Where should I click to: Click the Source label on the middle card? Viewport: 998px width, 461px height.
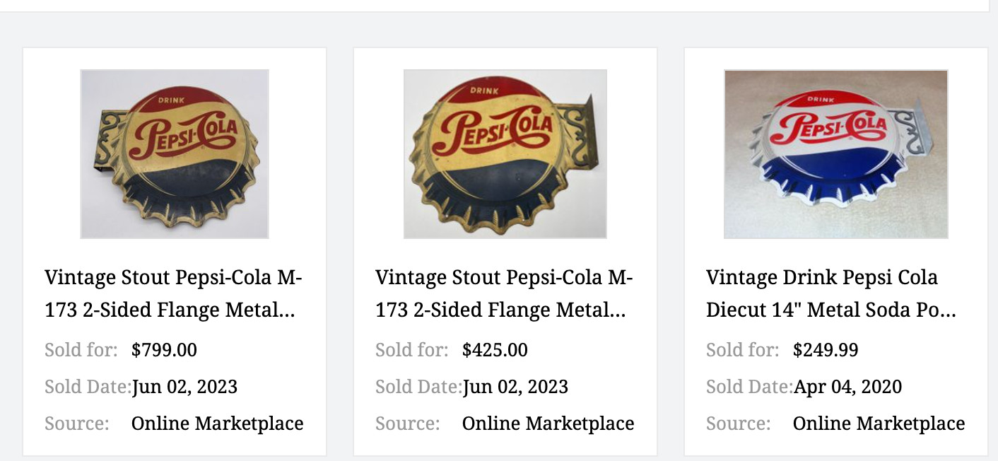407,424
